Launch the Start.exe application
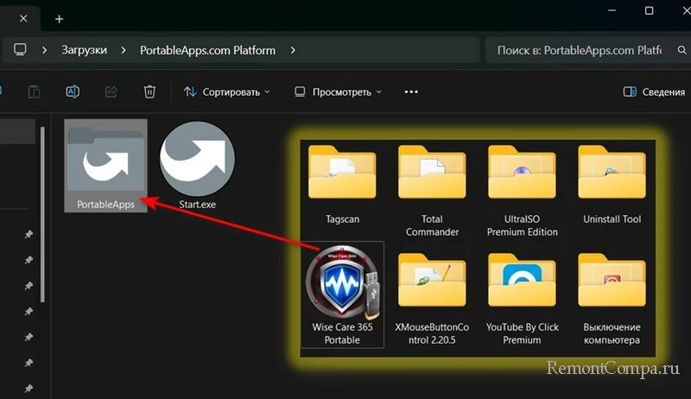Image resolution: width=691 pixels, height=399 pixels. click(x=197, y=162)
